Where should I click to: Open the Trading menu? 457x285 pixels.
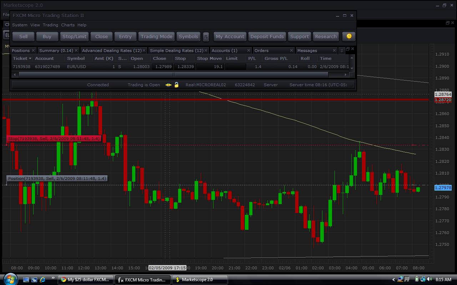point(50,25)
